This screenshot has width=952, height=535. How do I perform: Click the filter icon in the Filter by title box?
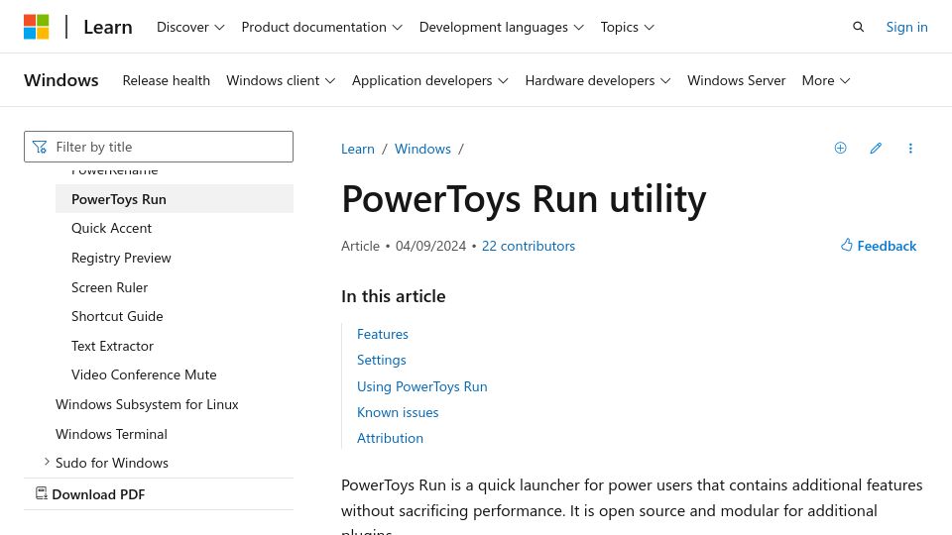(x=40, y=147)
